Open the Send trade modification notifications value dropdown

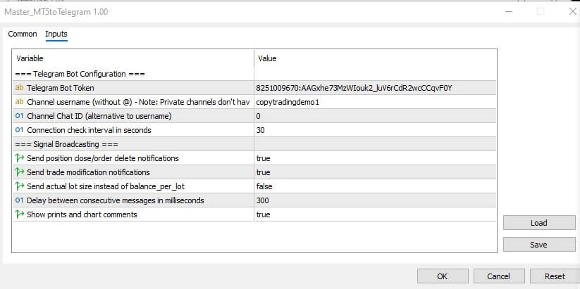[x=264, y=172]
